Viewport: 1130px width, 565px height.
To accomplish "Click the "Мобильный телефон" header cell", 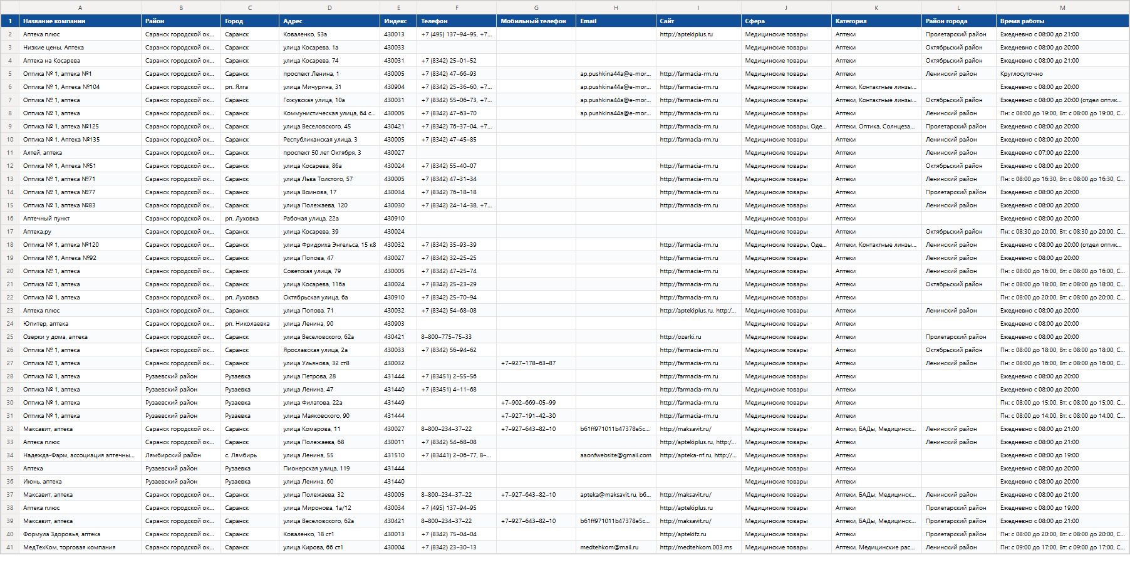I will [x=536, y=21].
